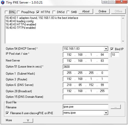Open the About dialog
Screen dimensions: 128x125
86,11
